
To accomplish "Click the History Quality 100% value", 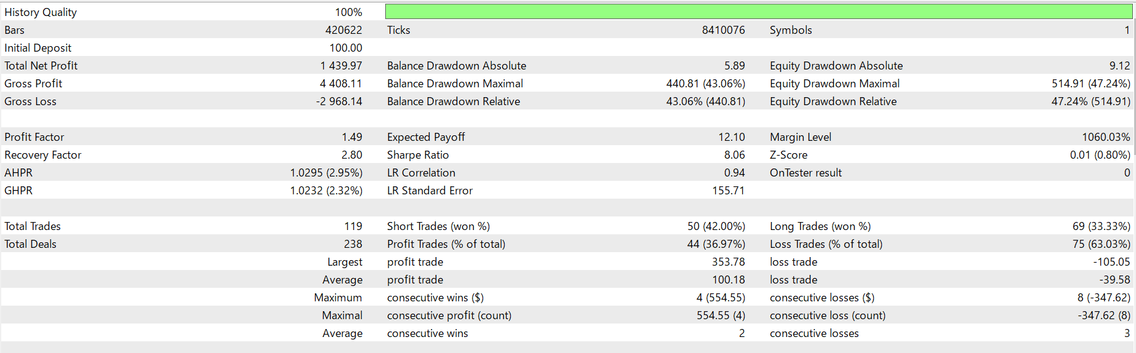I will (x=348, y=12).
